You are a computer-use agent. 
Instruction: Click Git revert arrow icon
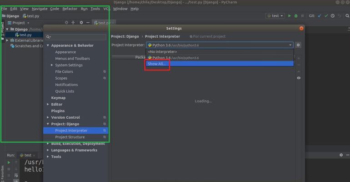[x=339, y=16]
